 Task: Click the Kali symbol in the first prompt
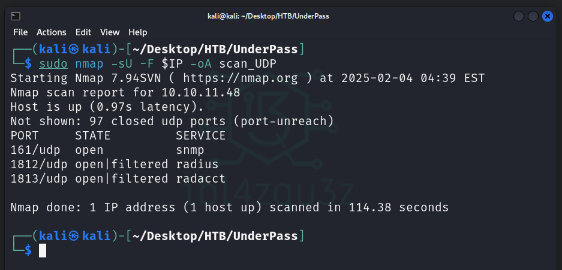tap(74, 48)
